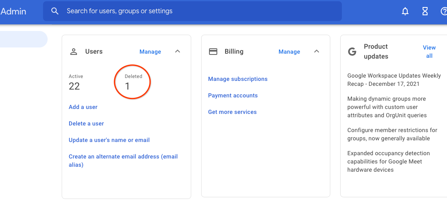Click the help question mark icon
The width and height of the screenshot is (447, 201).
pos(444,12)
